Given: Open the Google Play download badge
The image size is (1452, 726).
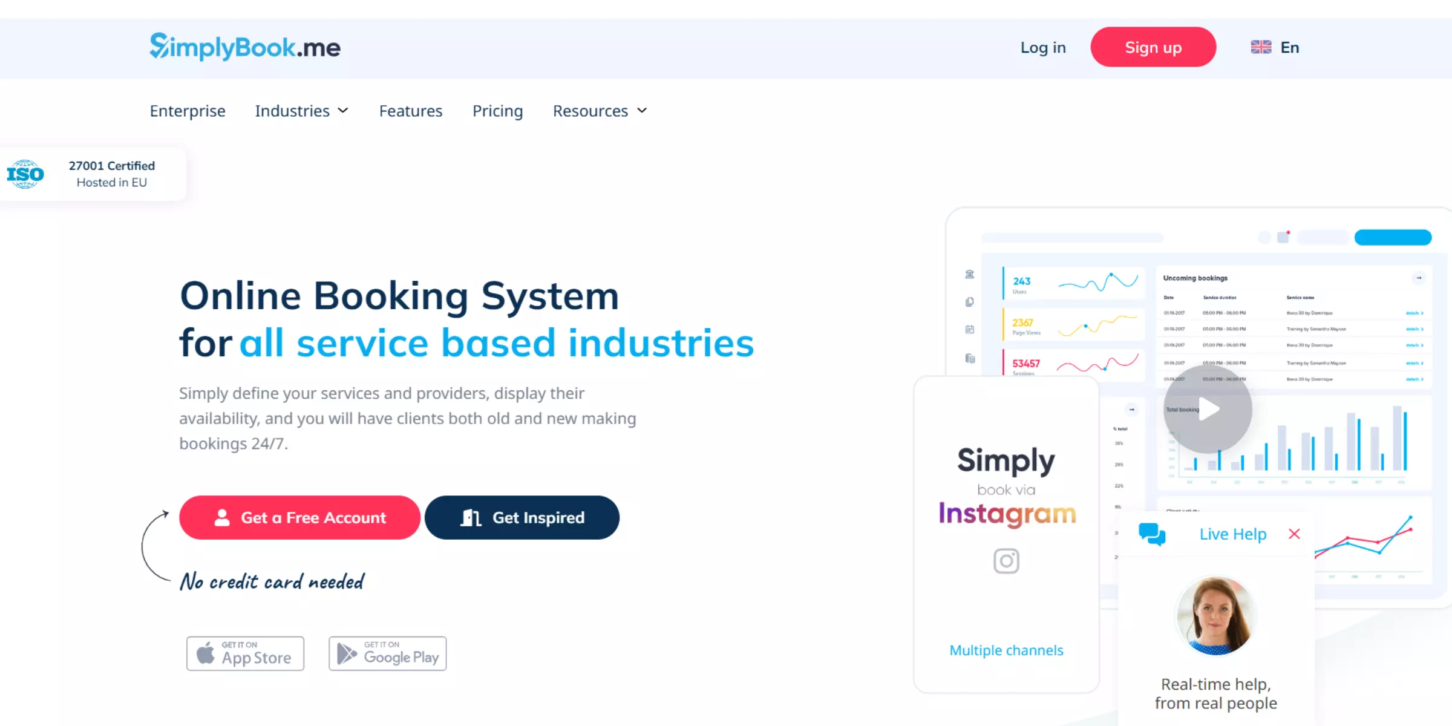Looking at the screenshot, I should (x=387, y=653).
